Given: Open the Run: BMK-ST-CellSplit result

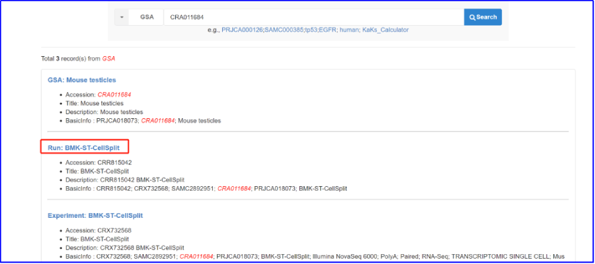Looking at the screenshot, I should click(x=83, y=147).
